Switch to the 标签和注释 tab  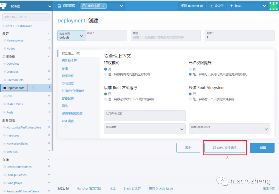(x=69, y=61)
